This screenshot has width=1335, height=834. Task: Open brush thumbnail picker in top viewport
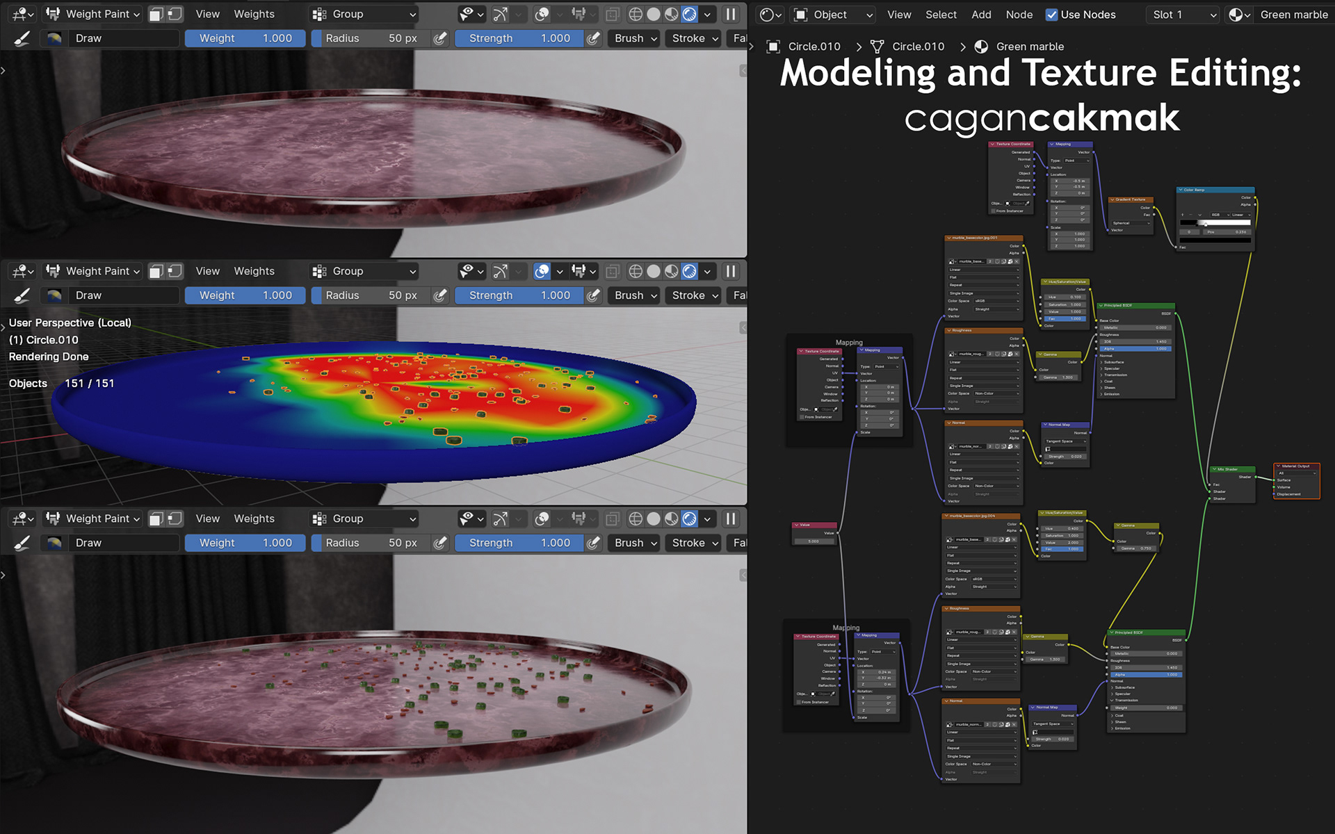point(54,38)
